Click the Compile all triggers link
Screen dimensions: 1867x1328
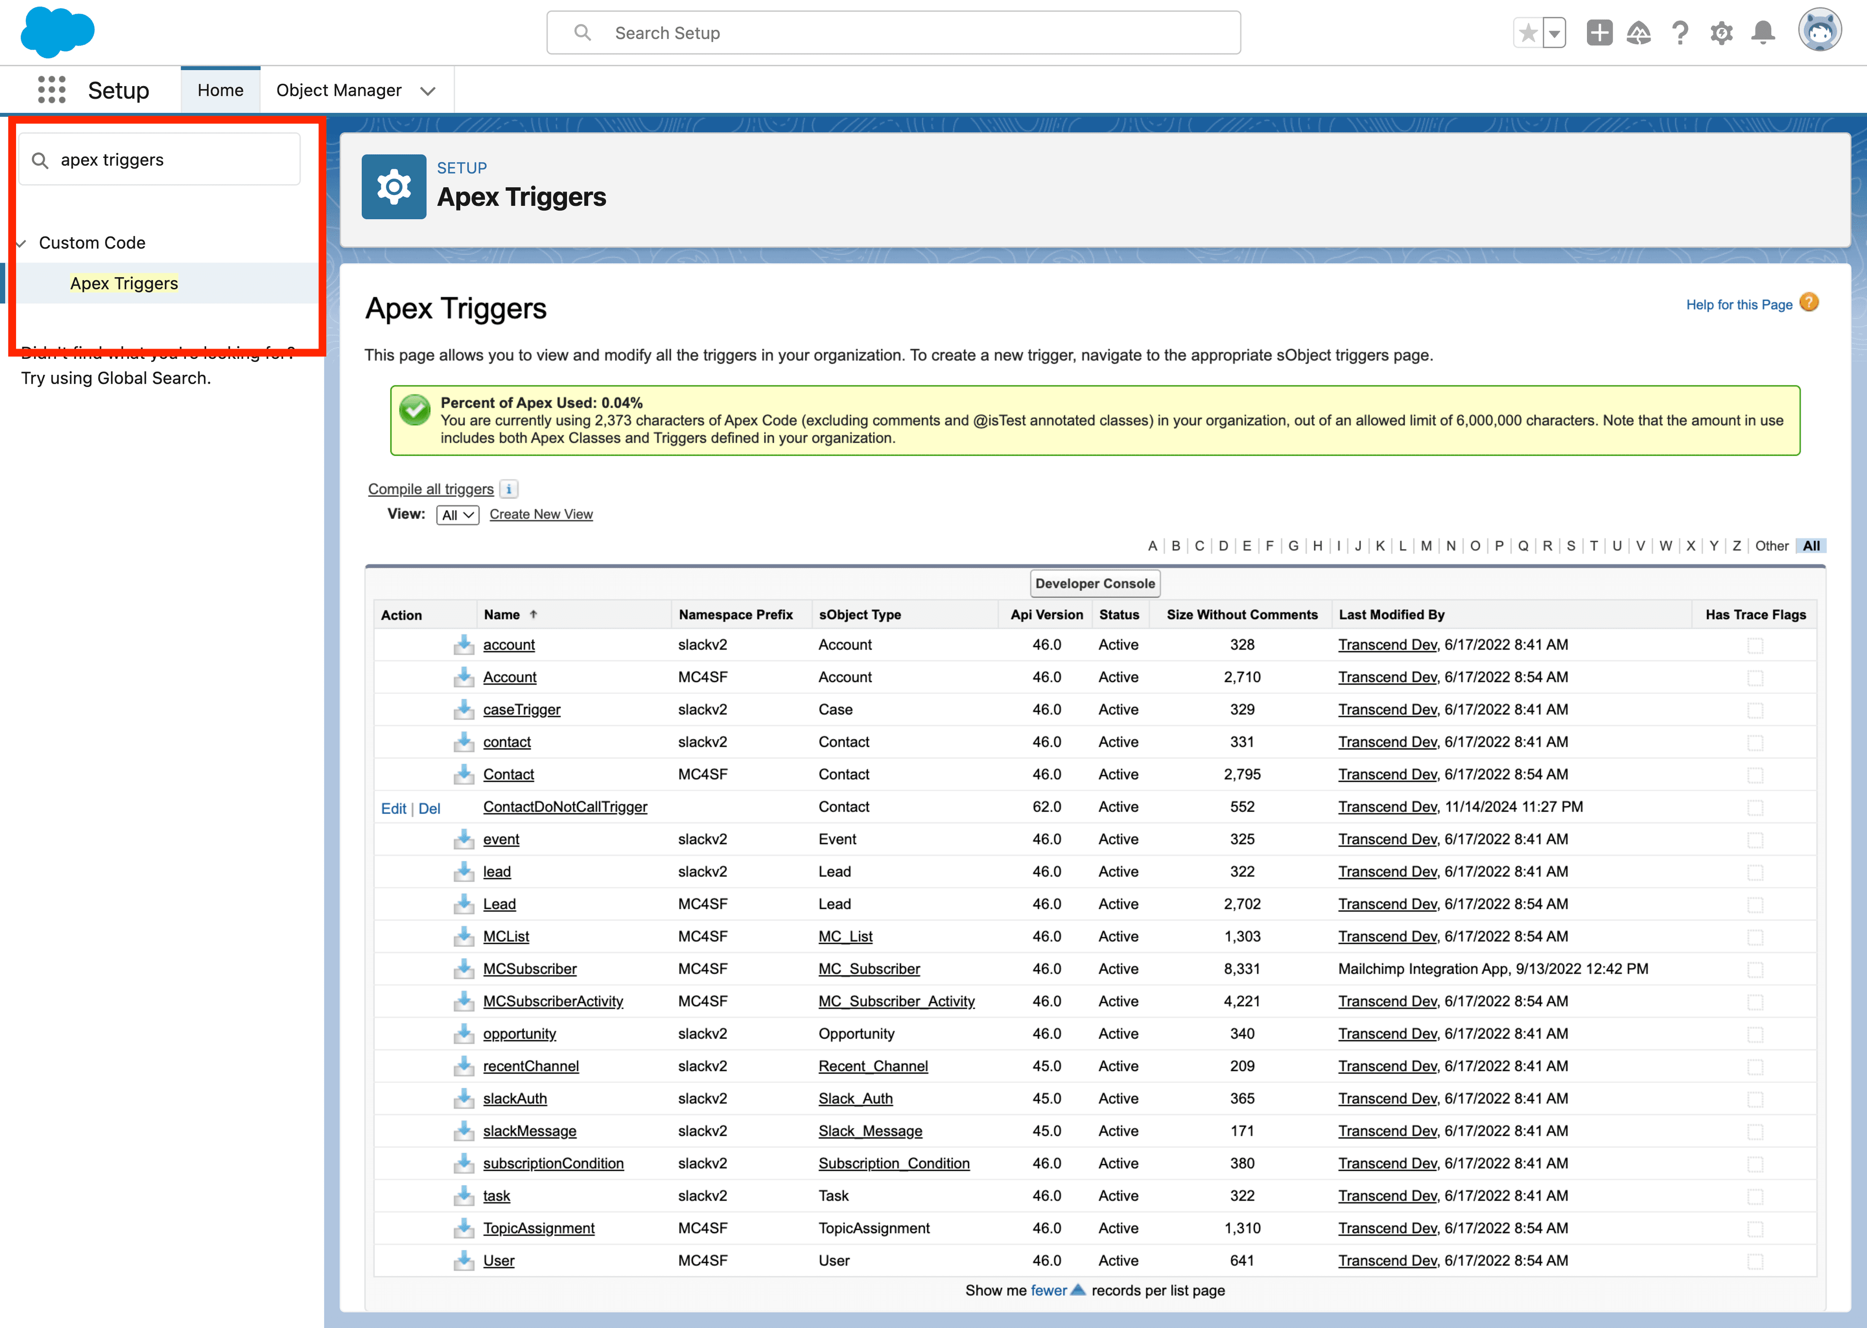431,489
